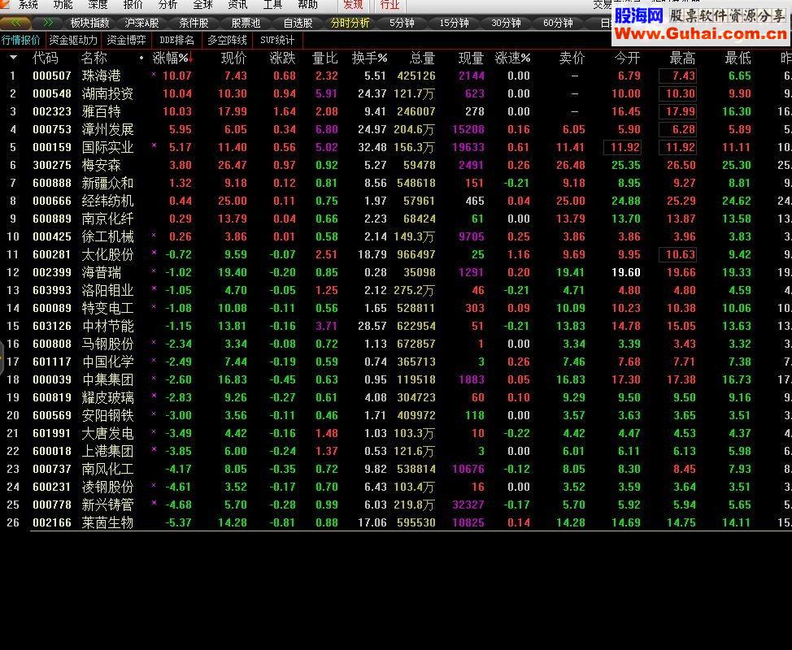Sort by the 代码 column header
Image resolution: width=792 pixels, height=650 pixels.
(x=46, y=58)
